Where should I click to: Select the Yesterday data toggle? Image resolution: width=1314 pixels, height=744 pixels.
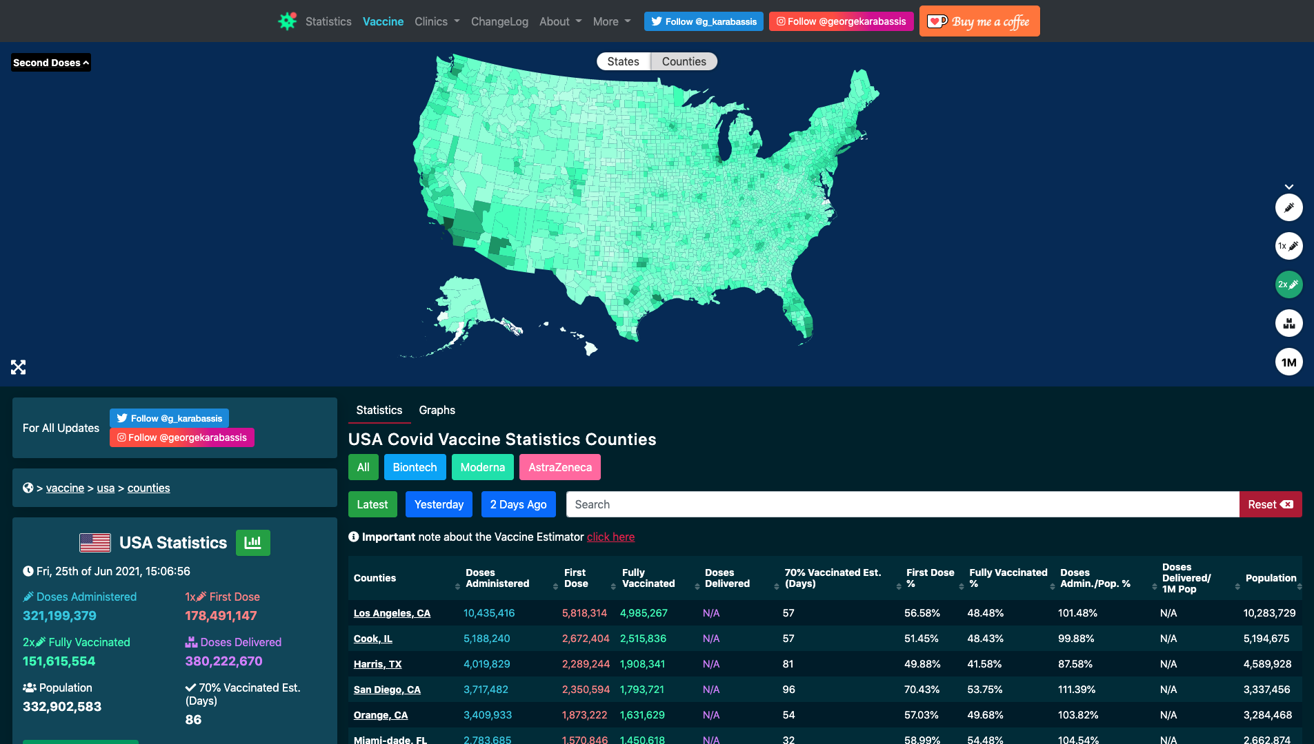pyautogui.click(x=439, y=504)
